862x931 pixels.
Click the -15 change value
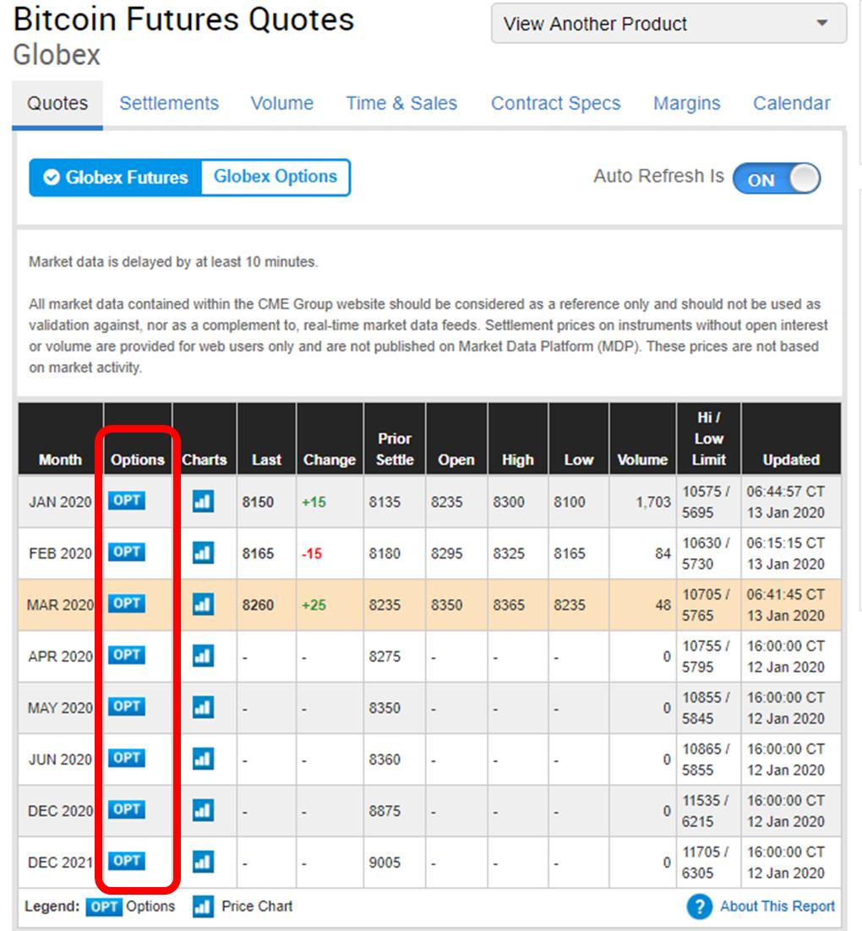[x=311, y=554]
